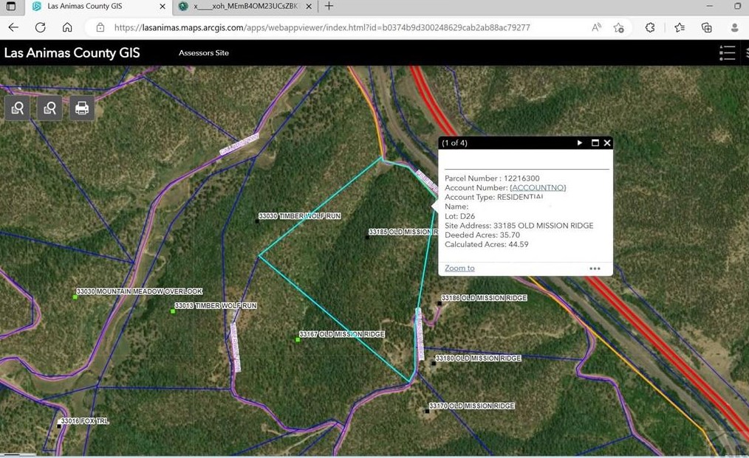Screen dimensions: 749x458
Task: Click the 33030 MOUNTAIN MEADOW OVERLOOK marker
Action: click(75, 296)
